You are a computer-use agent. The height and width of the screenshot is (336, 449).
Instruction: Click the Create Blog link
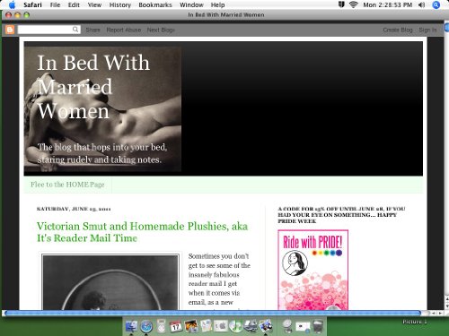398,30
